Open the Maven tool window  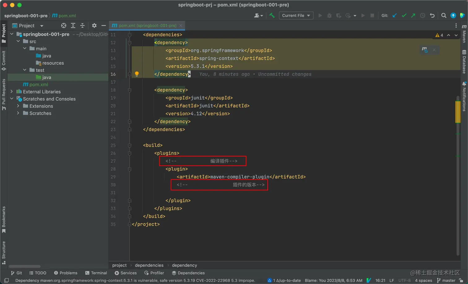point(464,33)
